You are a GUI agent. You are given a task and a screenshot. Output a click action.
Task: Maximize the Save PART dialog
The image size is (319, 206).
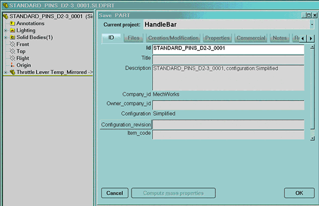coord(309,15)
